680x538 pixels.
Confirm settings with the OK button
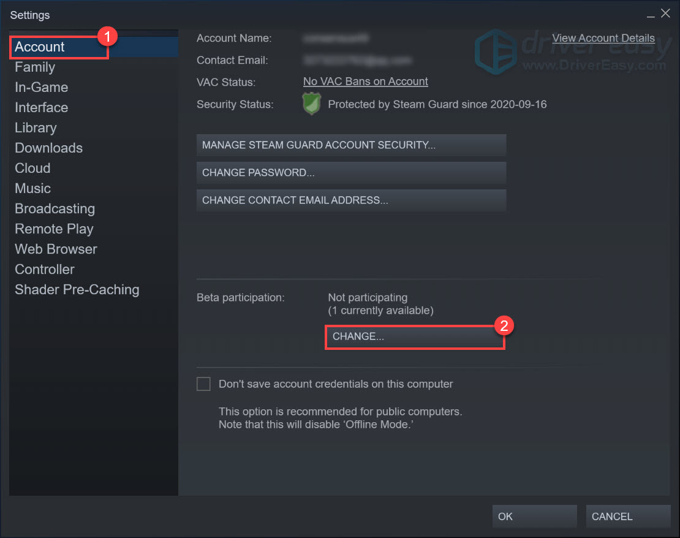534,517
